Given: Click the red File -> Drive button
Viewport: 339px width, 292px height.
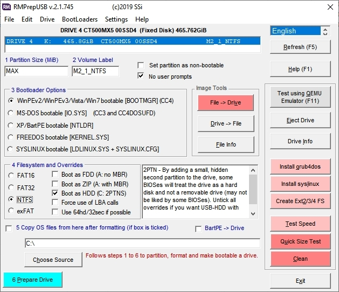Looking at the screenshot, I should [x=225, y=102].
